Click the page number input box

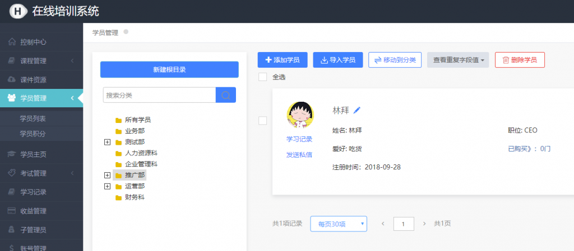pos(404,224)
